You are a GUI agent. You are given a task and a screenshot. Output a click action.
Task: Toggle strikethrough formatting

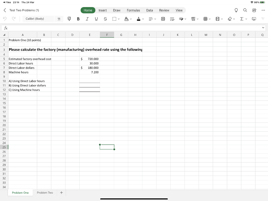coord(105,19)
